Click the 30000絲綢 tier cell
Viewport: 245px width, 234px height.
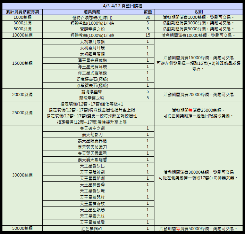[x=22, y=175]
